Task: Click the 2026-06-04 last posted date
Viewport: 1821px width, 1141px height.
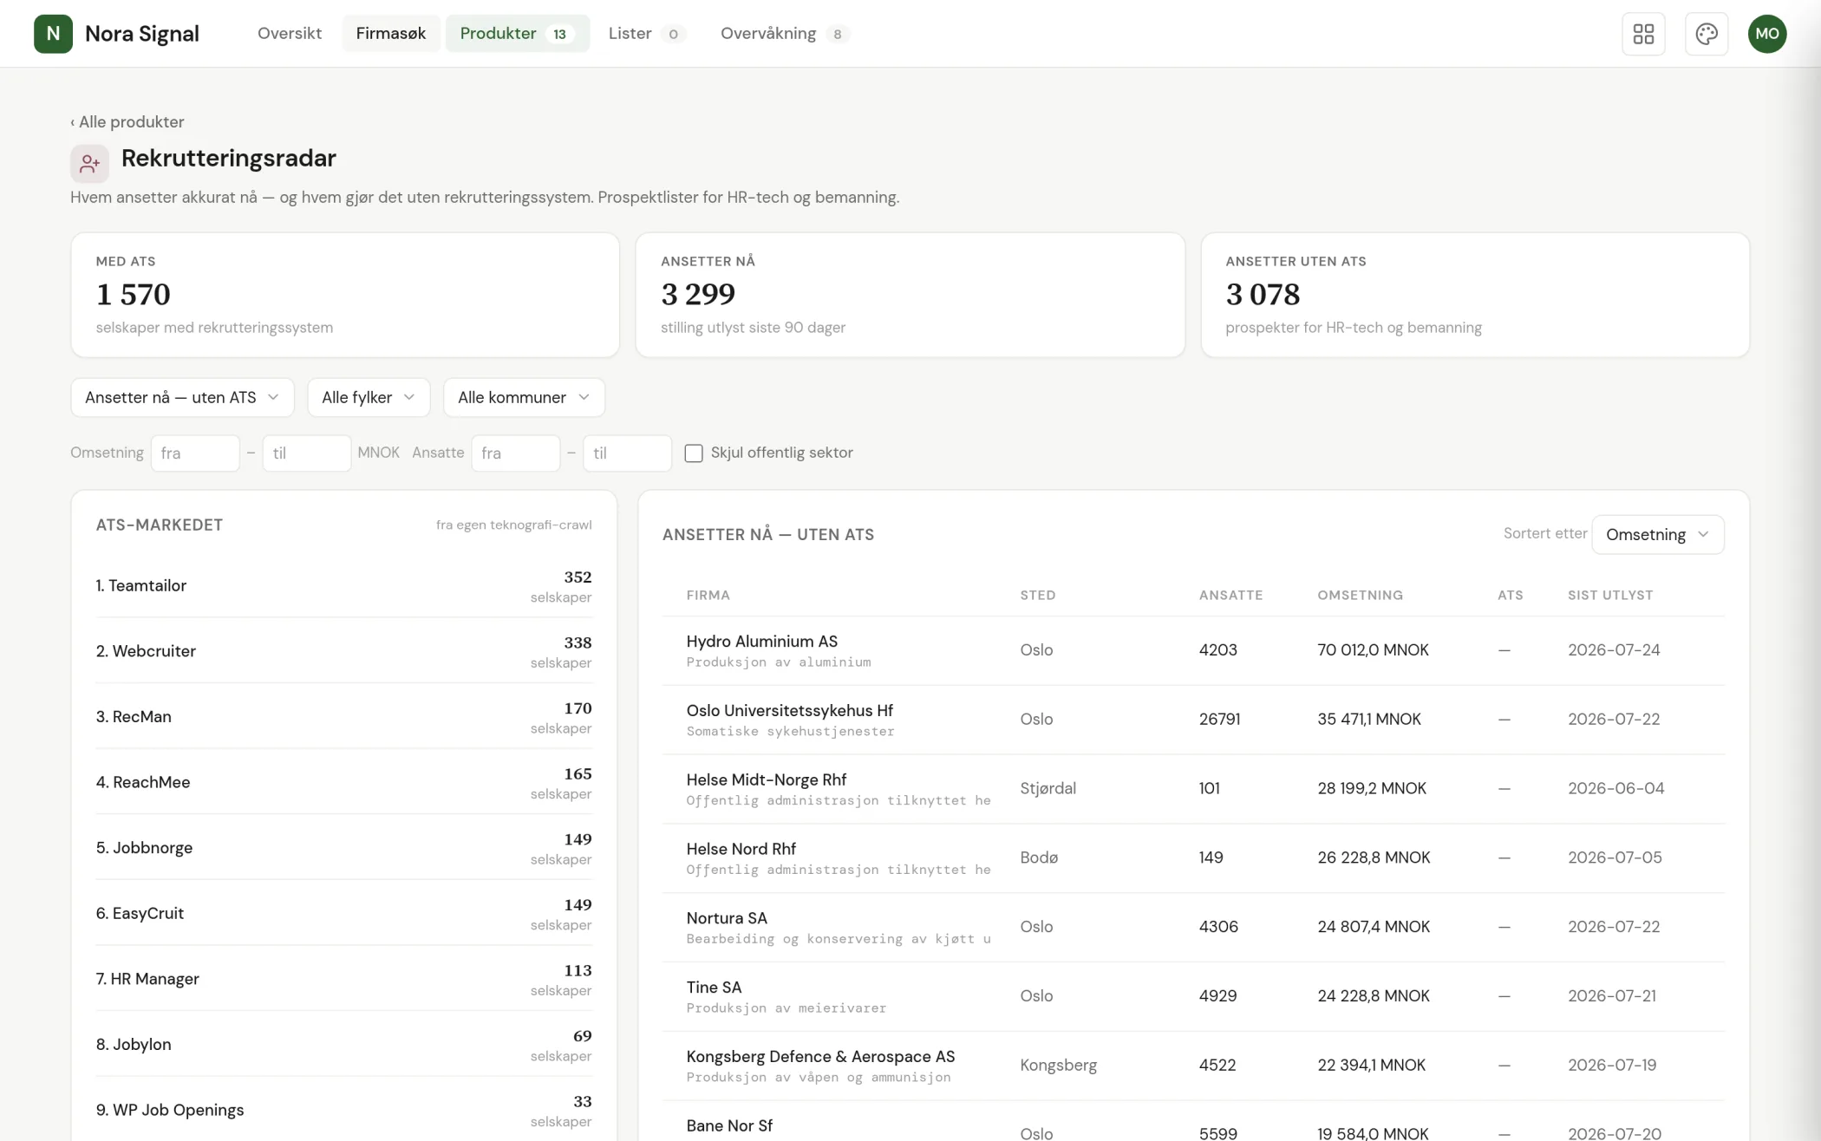Action: (1616, 789)
